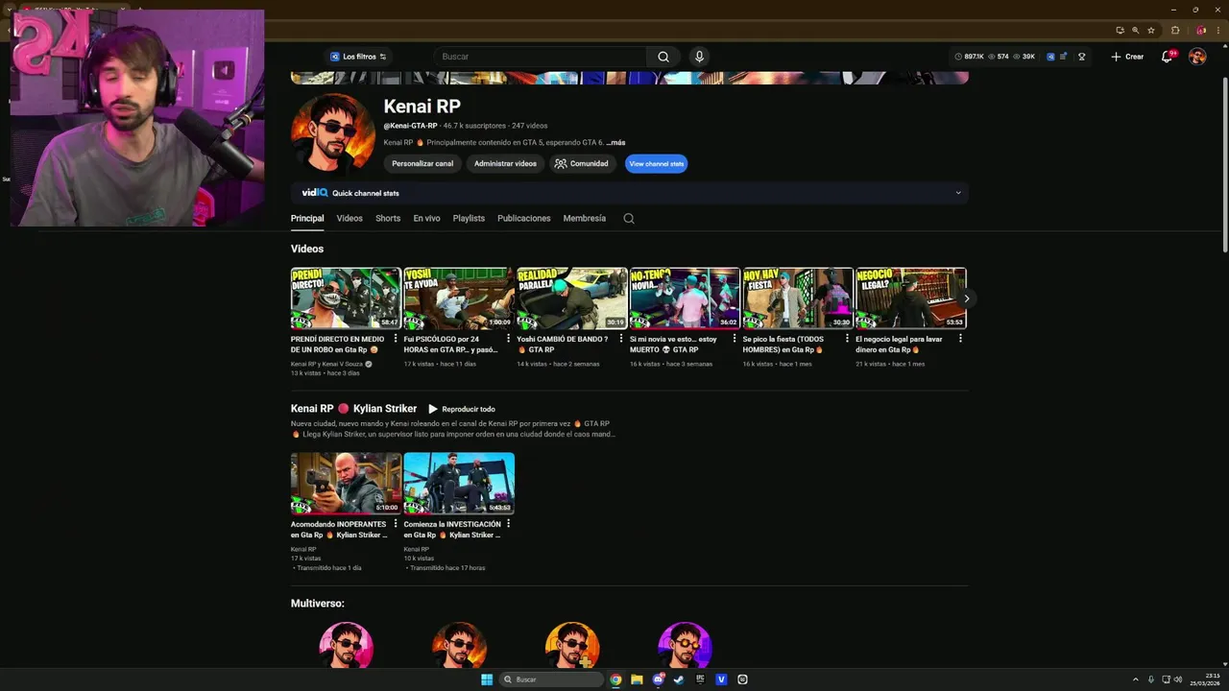This screenshot has width=1229, height=691.
Task: Switch to the Playlists tab
Action: pyautogui.click(x=469, y=218)
